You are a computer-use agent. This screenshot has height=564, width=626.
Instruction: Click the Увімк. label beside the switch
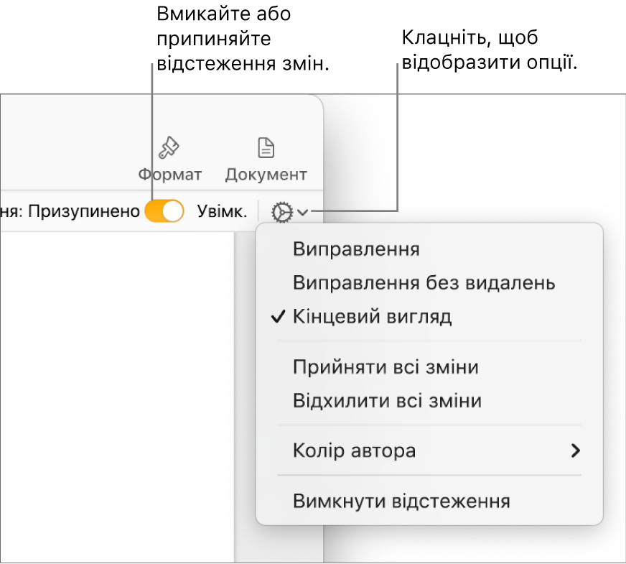[x=222, y=211]
